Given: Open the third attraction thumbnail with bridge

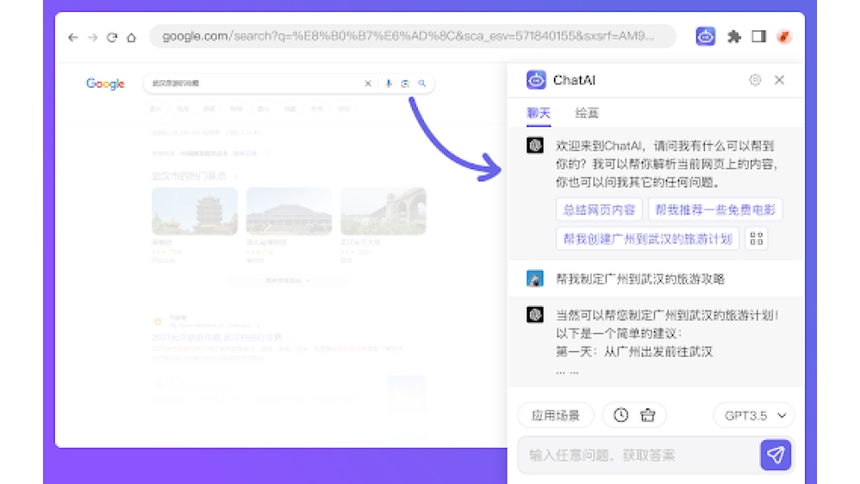Looking at the screenshot, I should tap(384, 211).
